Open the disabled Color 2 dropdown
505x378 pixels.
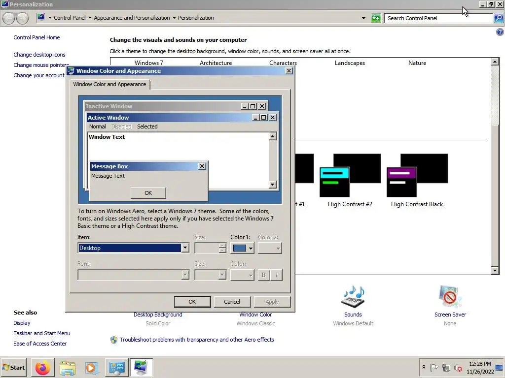(270, 248)
